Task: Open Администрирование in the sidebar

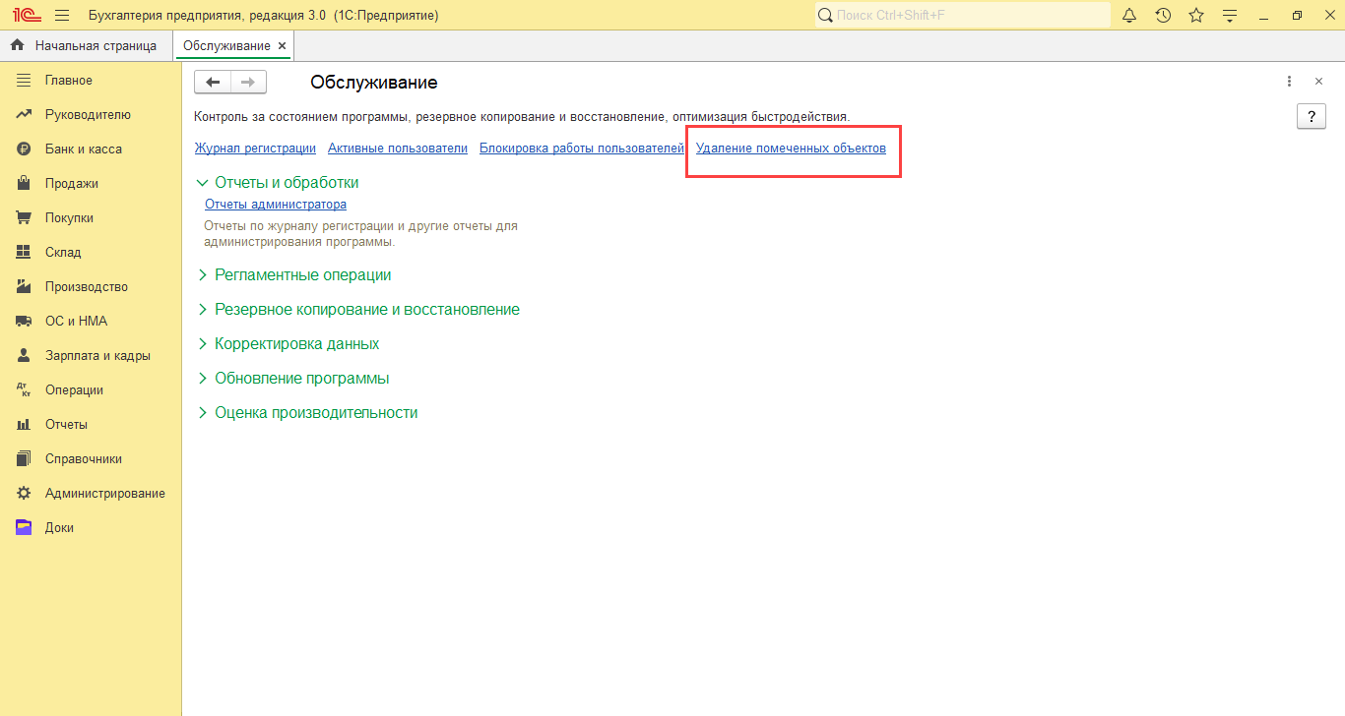Action: click(104, 494)
